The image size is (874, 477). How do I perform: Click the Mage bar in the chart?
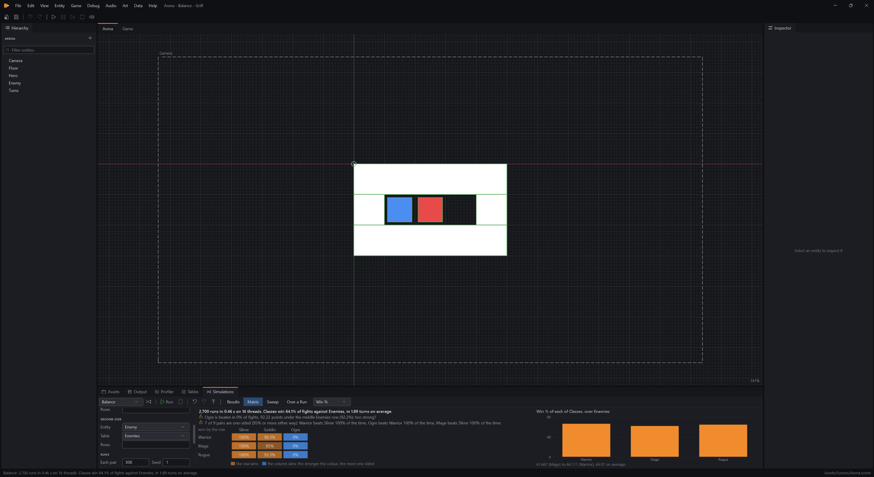[x=654, y=442]
